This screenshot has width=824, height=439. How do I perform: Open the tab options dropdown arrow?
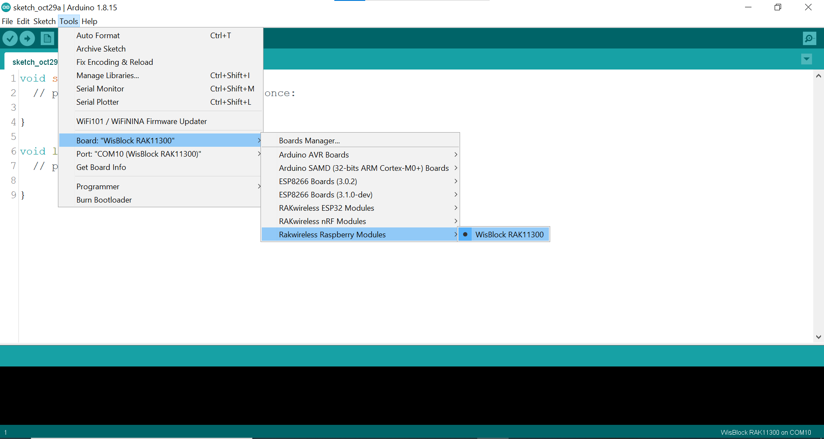pyautogui.click(x=807, y=59)
